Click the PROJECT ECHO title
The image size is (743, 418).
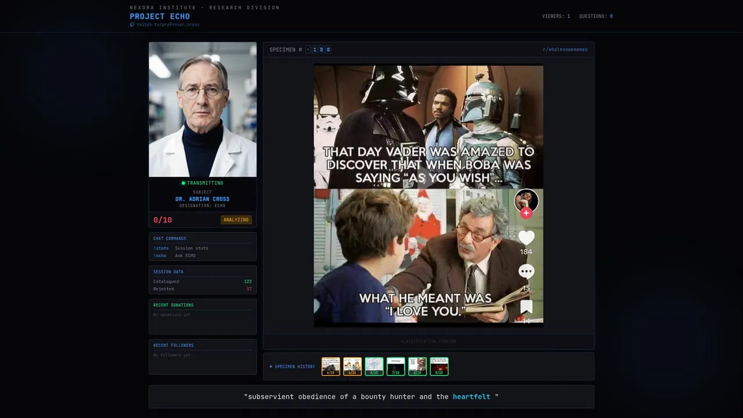[160, 16]
